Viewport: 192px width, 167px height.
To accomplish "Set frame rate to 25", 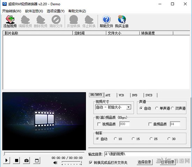I will [151, 139].
